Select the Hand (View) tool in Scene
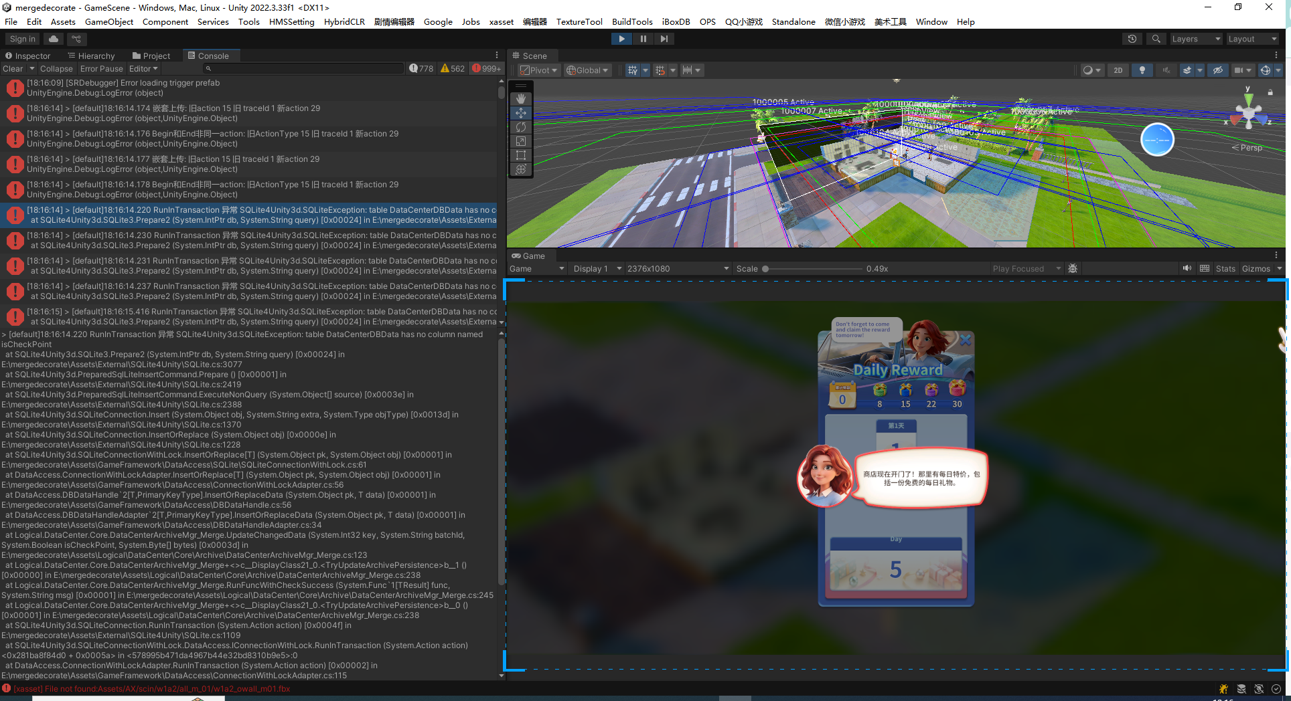The height and width of the screenshot is (701, 1291). click(521, 99)
